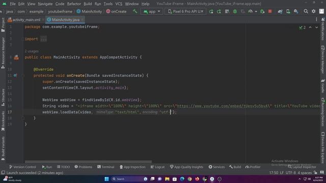Click the Search Everywhere magnifier icon

pos(306,11)
